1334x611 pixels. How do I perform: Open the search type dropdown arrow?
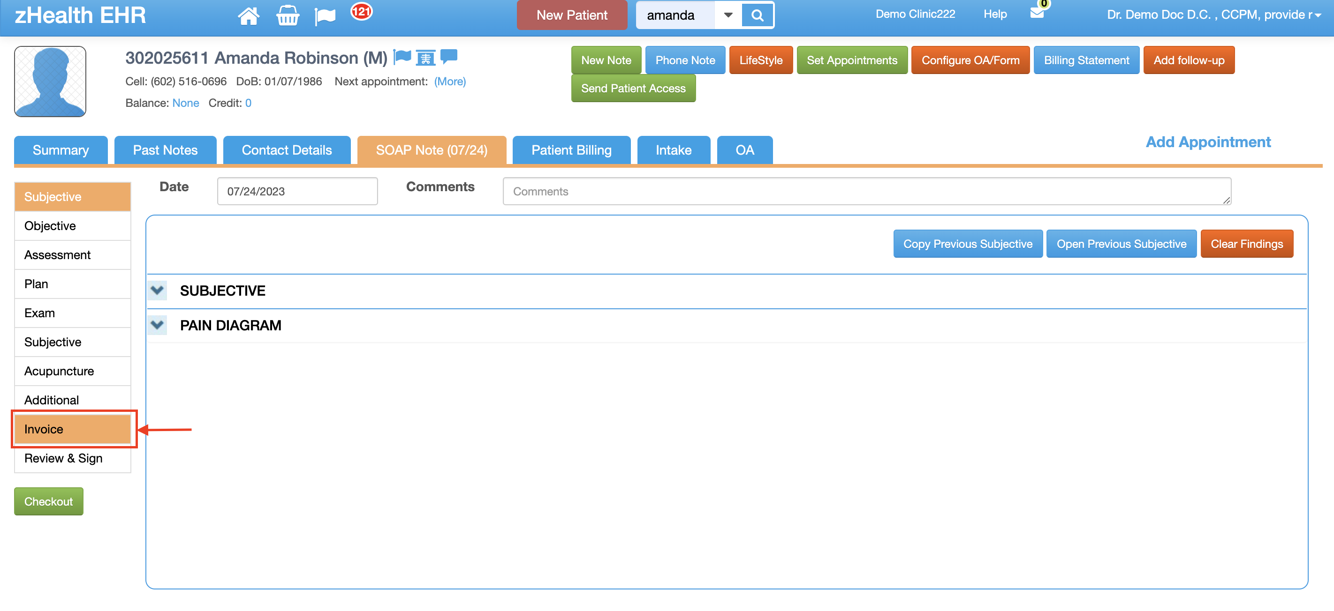coord(728,15)
